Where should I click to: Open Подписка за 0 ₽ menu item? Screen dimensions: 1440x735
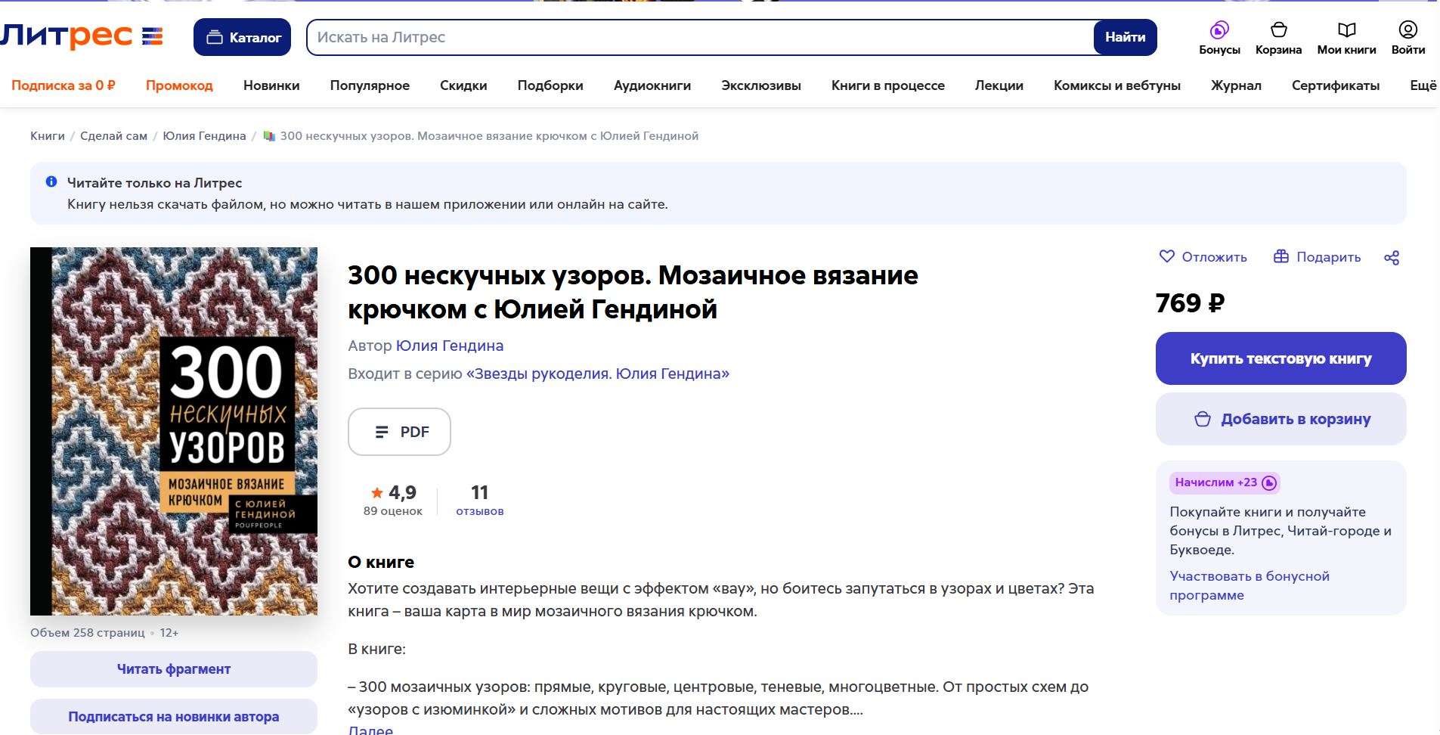(63, 85)
